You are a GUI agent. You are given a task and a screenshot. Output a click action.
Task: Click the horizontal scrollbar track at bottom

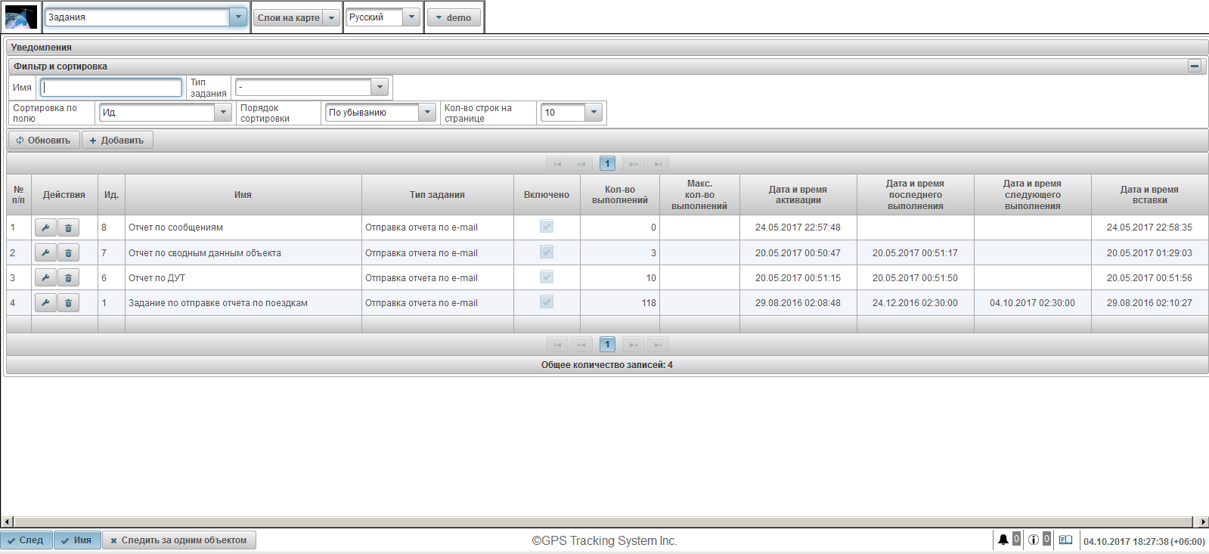coord(603,522)
